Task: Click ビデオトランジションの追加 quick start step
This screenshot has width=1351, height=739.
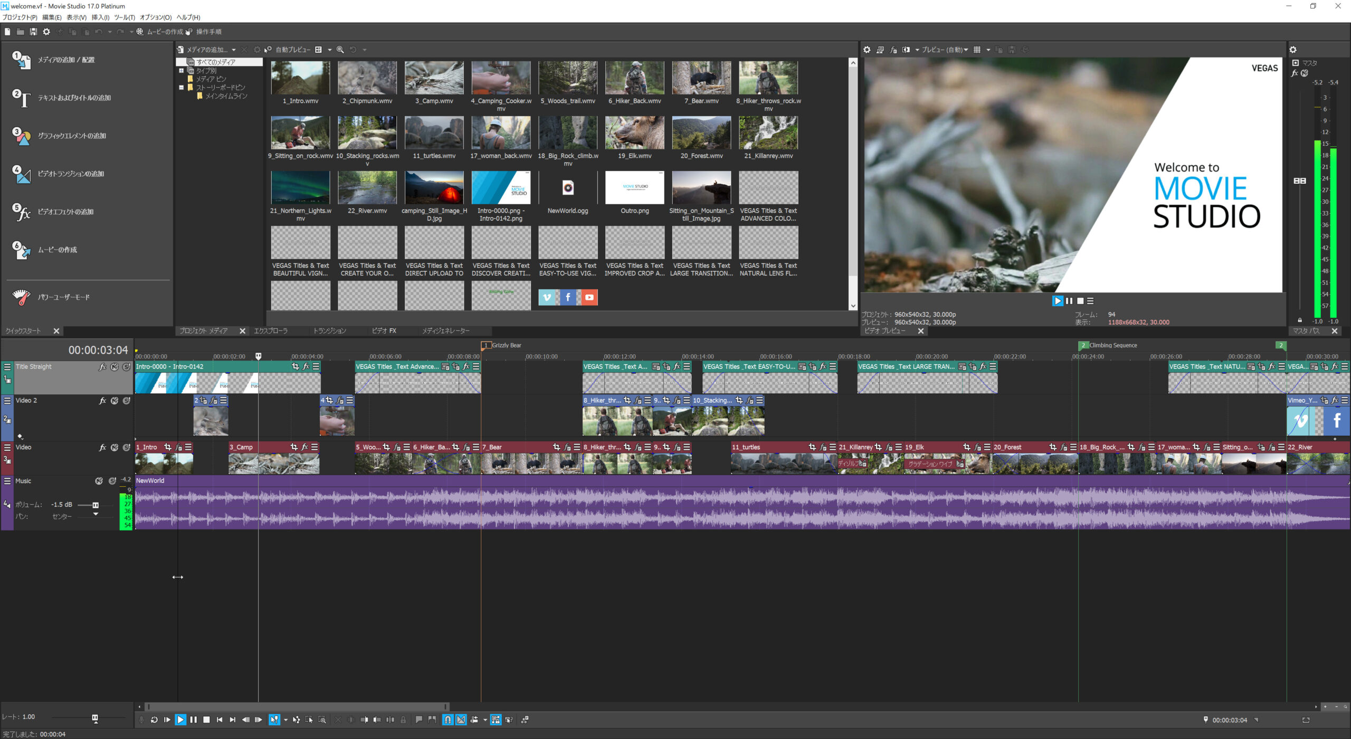Action: (71, 174)
